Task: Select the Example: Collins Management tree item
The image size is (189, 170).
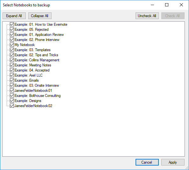Action: coord(37,60)
